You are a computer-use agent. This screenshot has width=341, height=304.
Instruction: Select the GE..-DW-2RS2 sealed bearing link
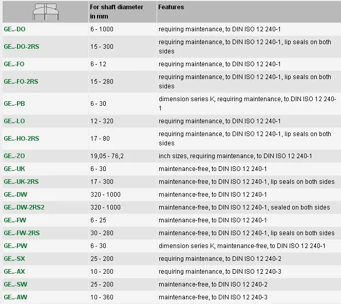(x=24, y=207)
